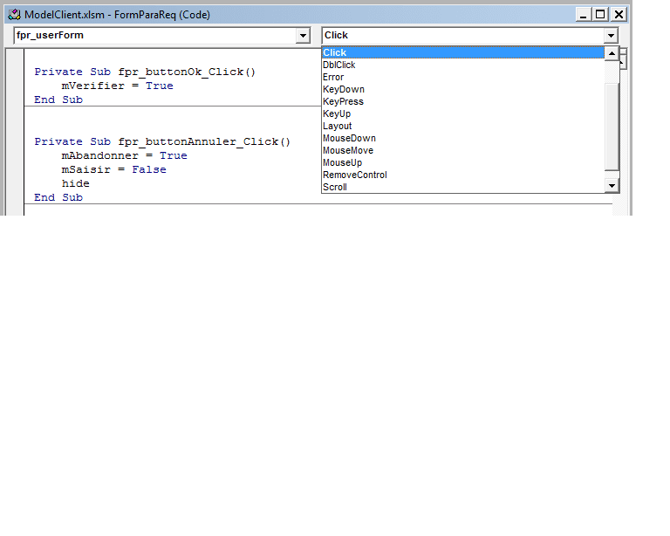Click the fpr_buttonOk_Click procedure name
670x536 pixels.
click(187, 72)
